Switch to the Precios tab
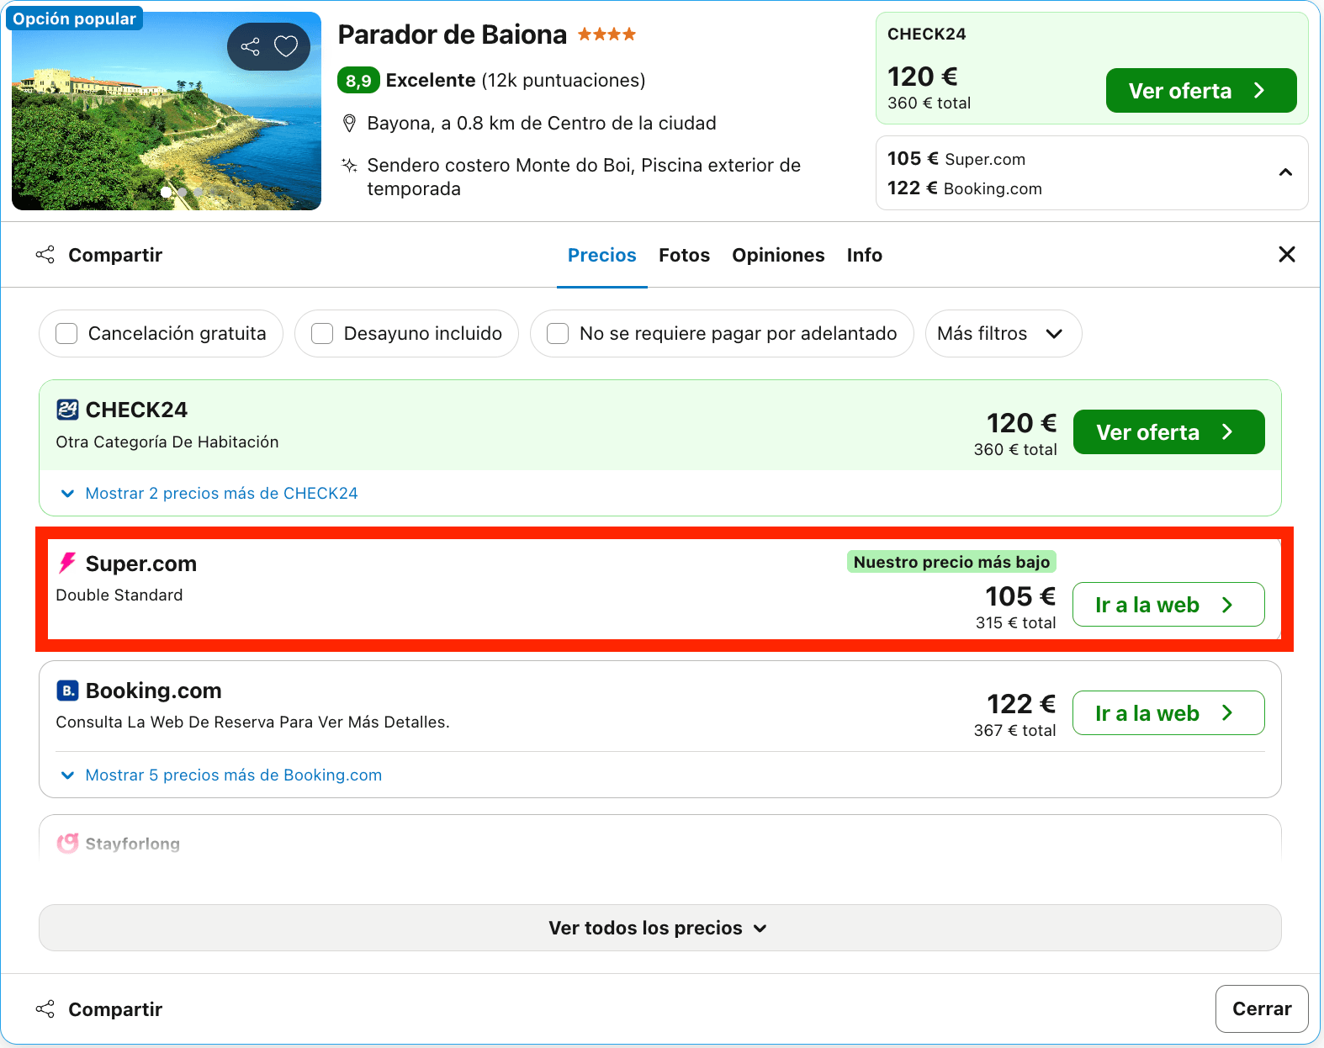The width and height of the screenshot is (1324, 1048). [x=602, y=255]
